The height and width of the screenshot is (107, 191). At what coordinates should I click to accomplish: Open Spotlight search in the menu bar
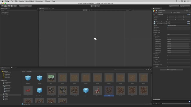tap(176, 1)
